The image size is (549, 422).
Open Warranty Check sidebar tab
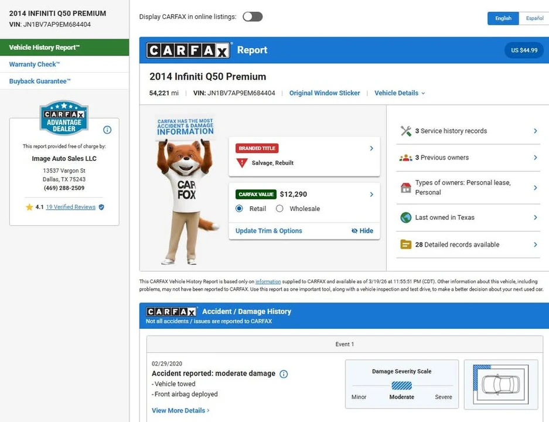tap(64, 64)
